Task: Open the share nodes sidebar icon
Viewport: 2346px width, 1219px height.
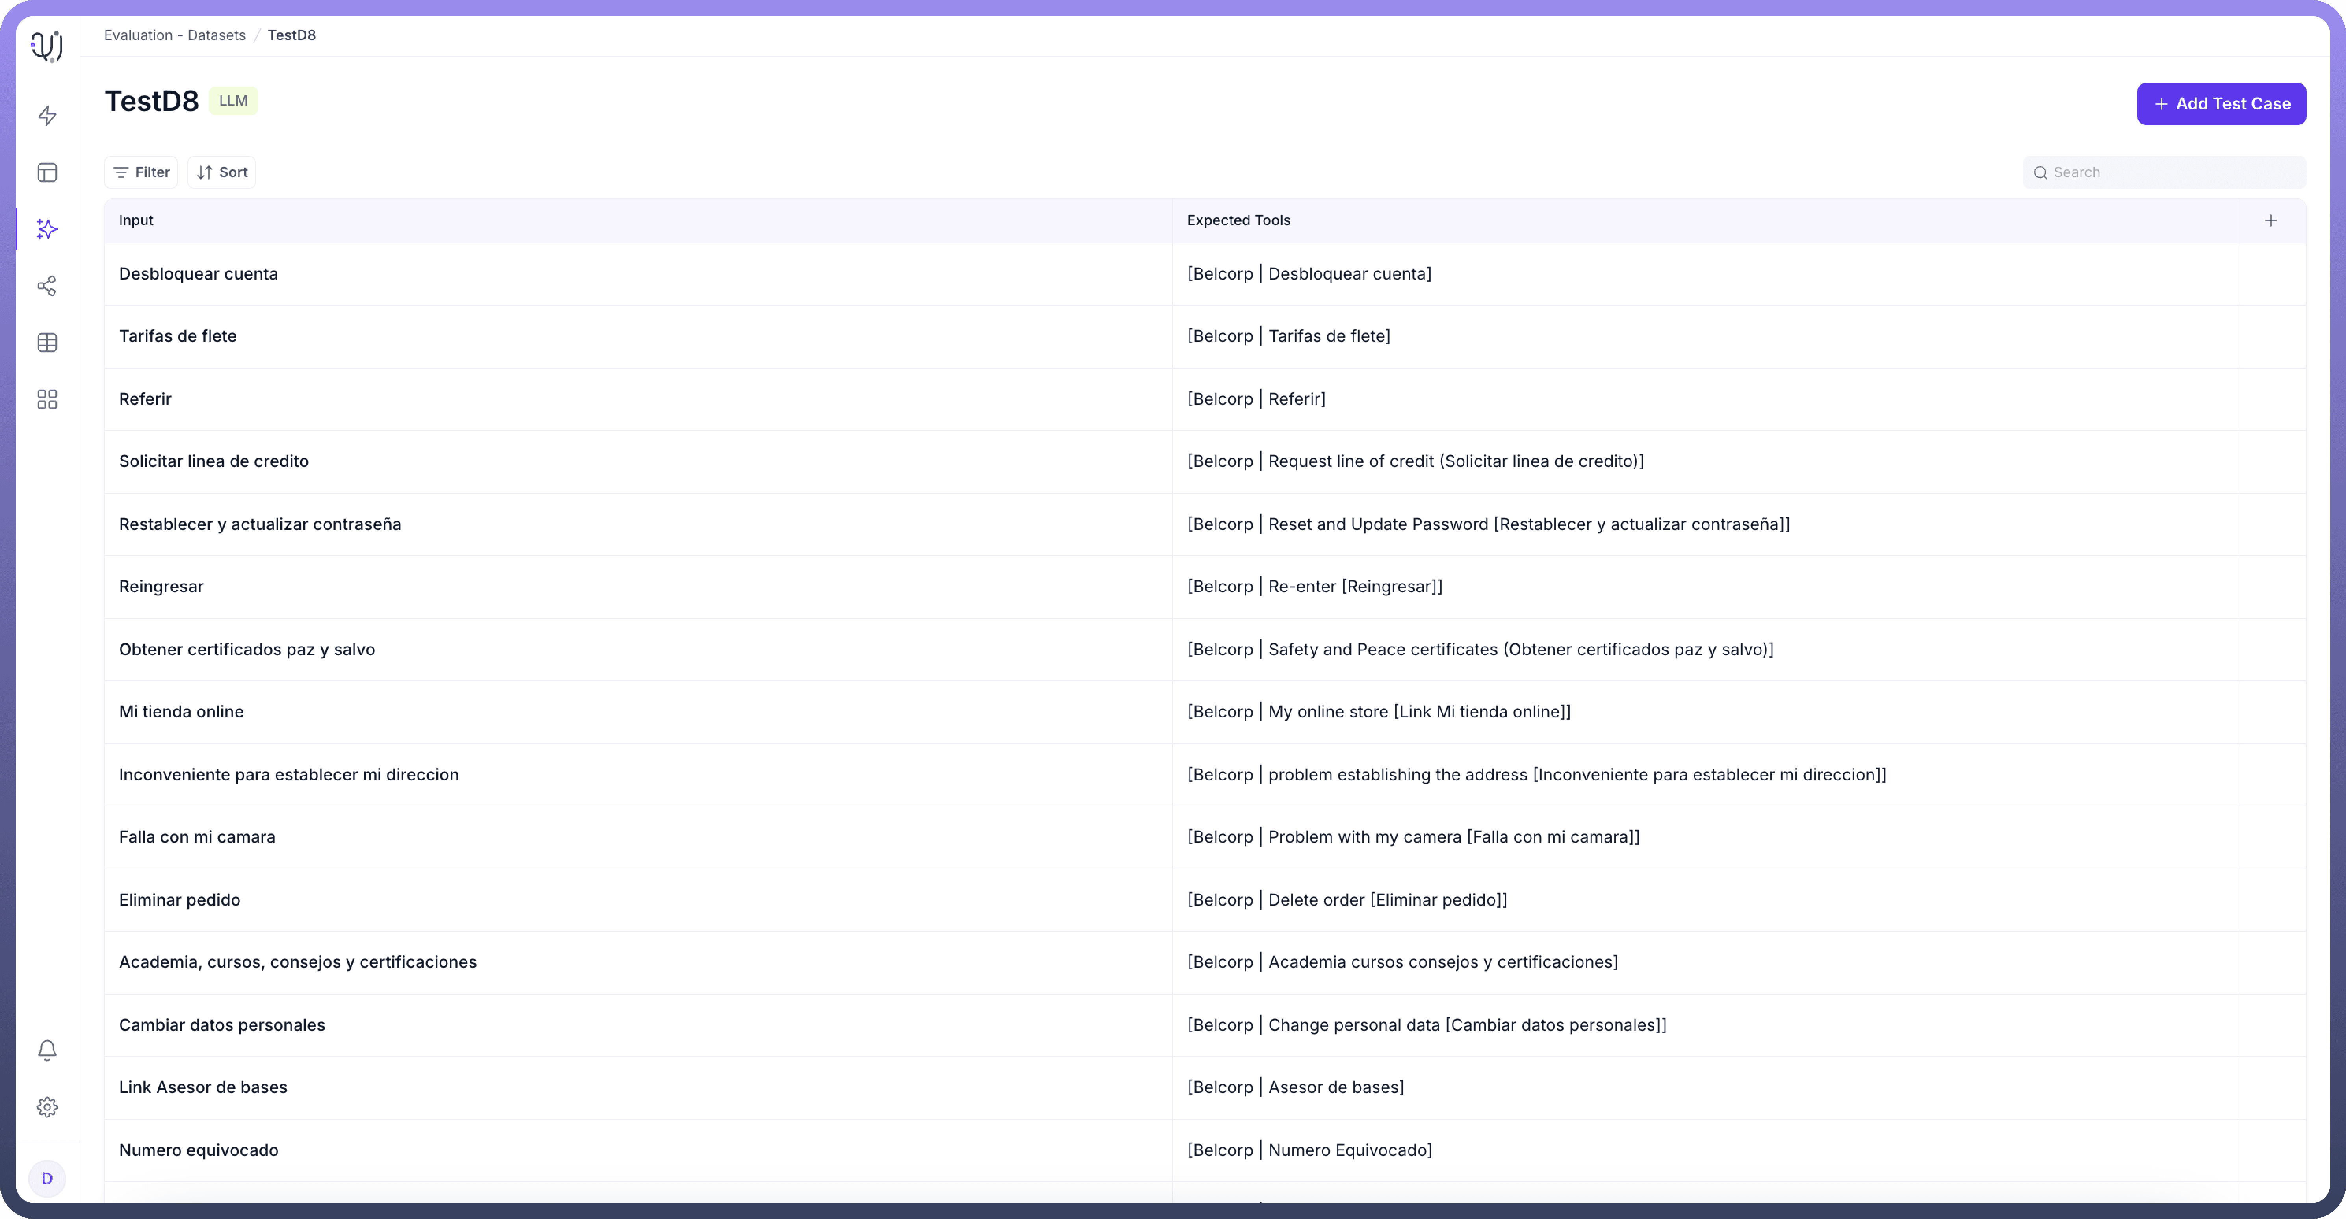Action: click(x=47, y=286)
